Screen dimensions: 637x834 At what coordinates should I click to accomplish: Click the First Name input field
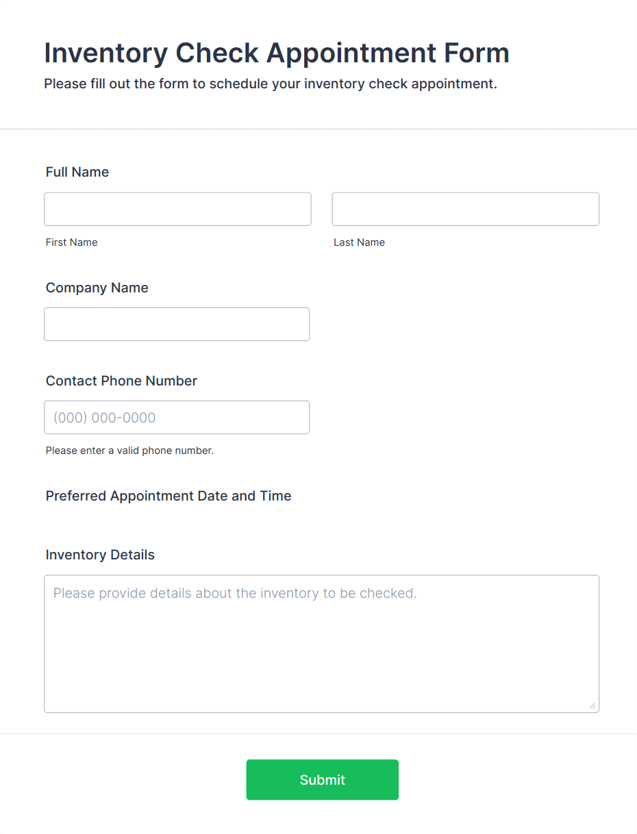coord(177,209)
